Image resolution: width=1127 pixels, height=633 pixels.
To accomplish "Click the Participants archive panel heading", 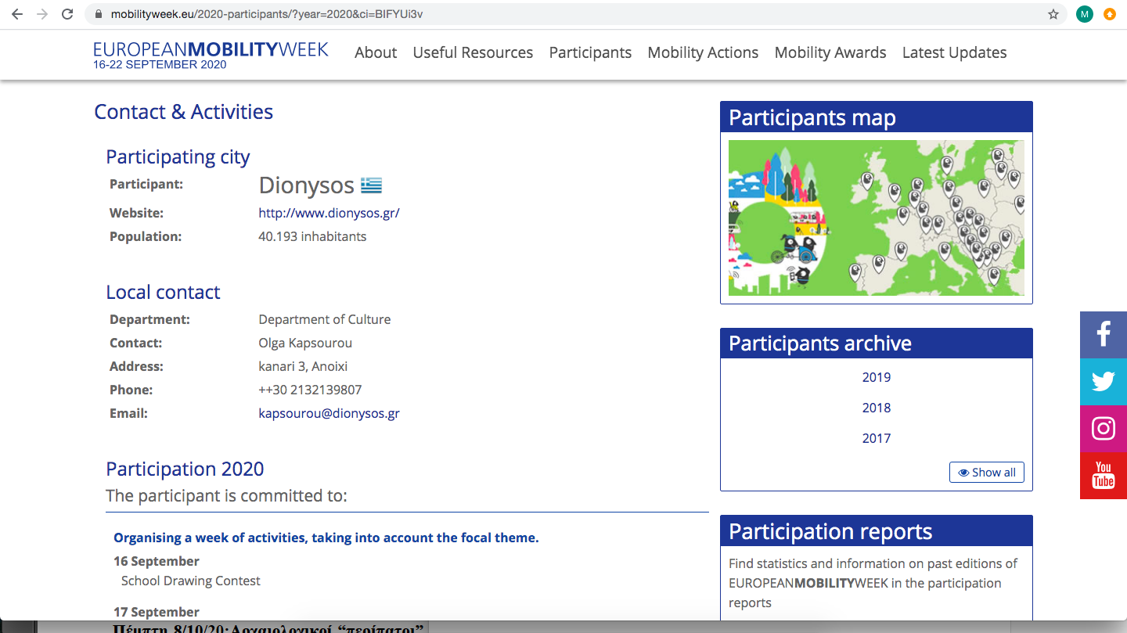I will pos(877,343).
